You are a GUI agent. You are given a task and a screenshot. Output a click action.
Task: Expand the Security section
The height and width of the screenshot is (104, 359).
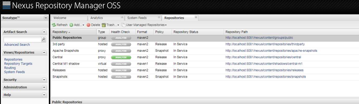44,80
